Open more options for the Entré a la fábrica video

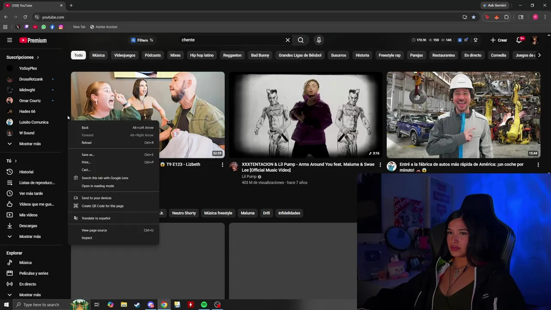click(x=538, y=164)
